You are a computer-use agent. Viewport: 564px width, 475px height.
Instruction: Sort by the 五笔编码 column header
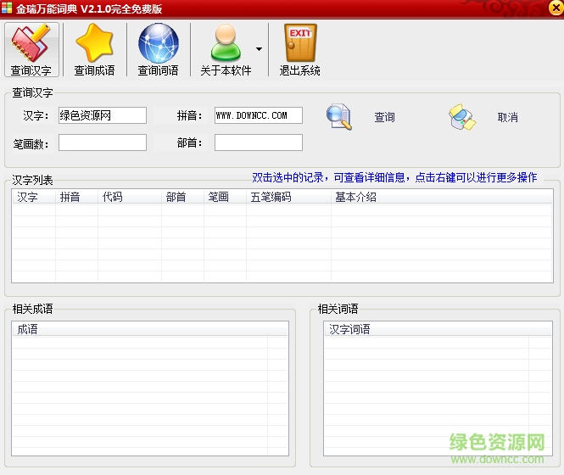click(289, 197)
